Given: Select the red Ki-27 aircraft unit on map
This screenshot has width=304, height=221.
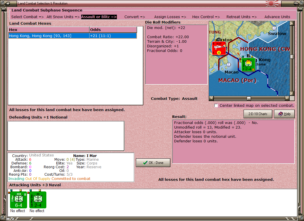Looking at the screenshot, I should click(219, 48).
